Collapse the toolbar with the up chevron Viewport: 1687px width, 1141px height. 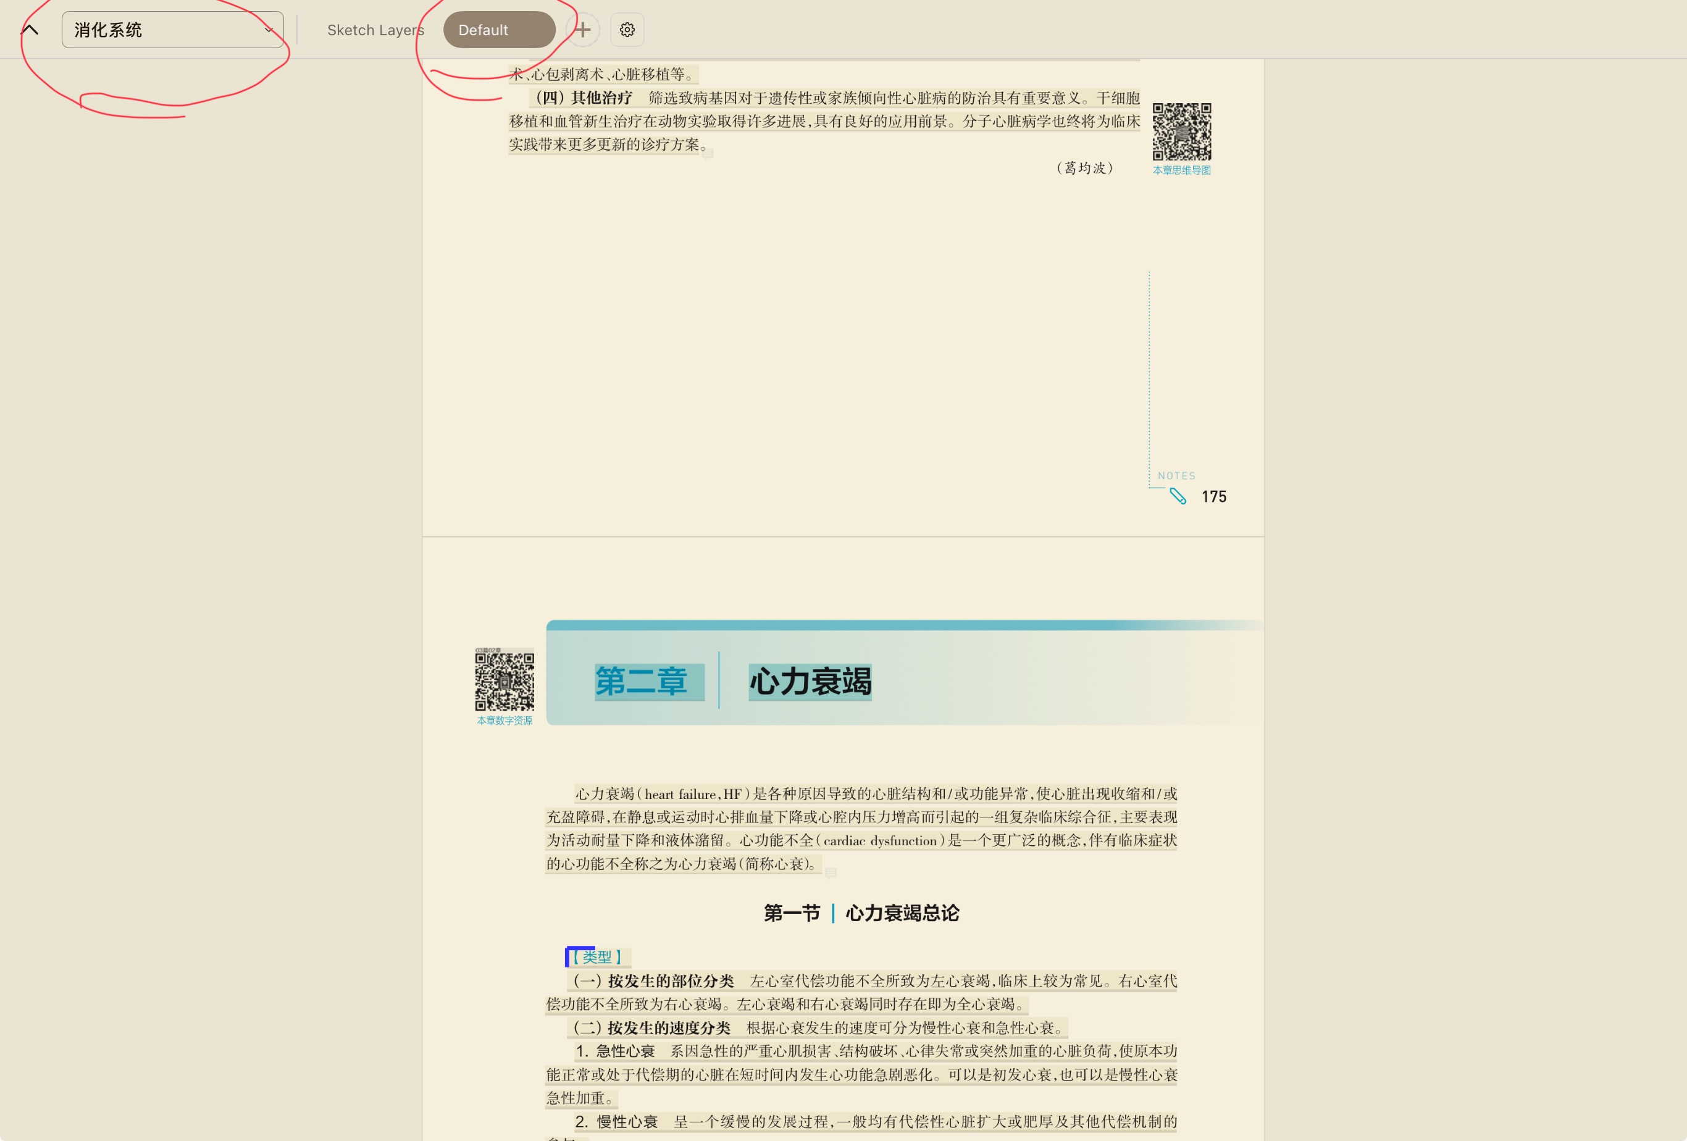tap(30, 30)
